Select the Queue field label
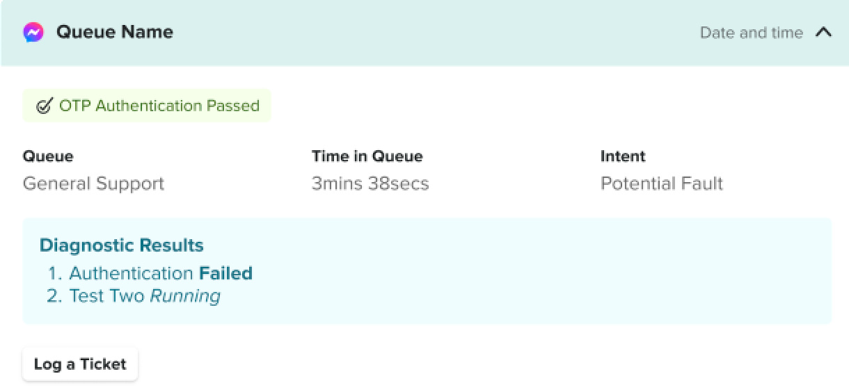The image size is (849, 392). point(48,156)
